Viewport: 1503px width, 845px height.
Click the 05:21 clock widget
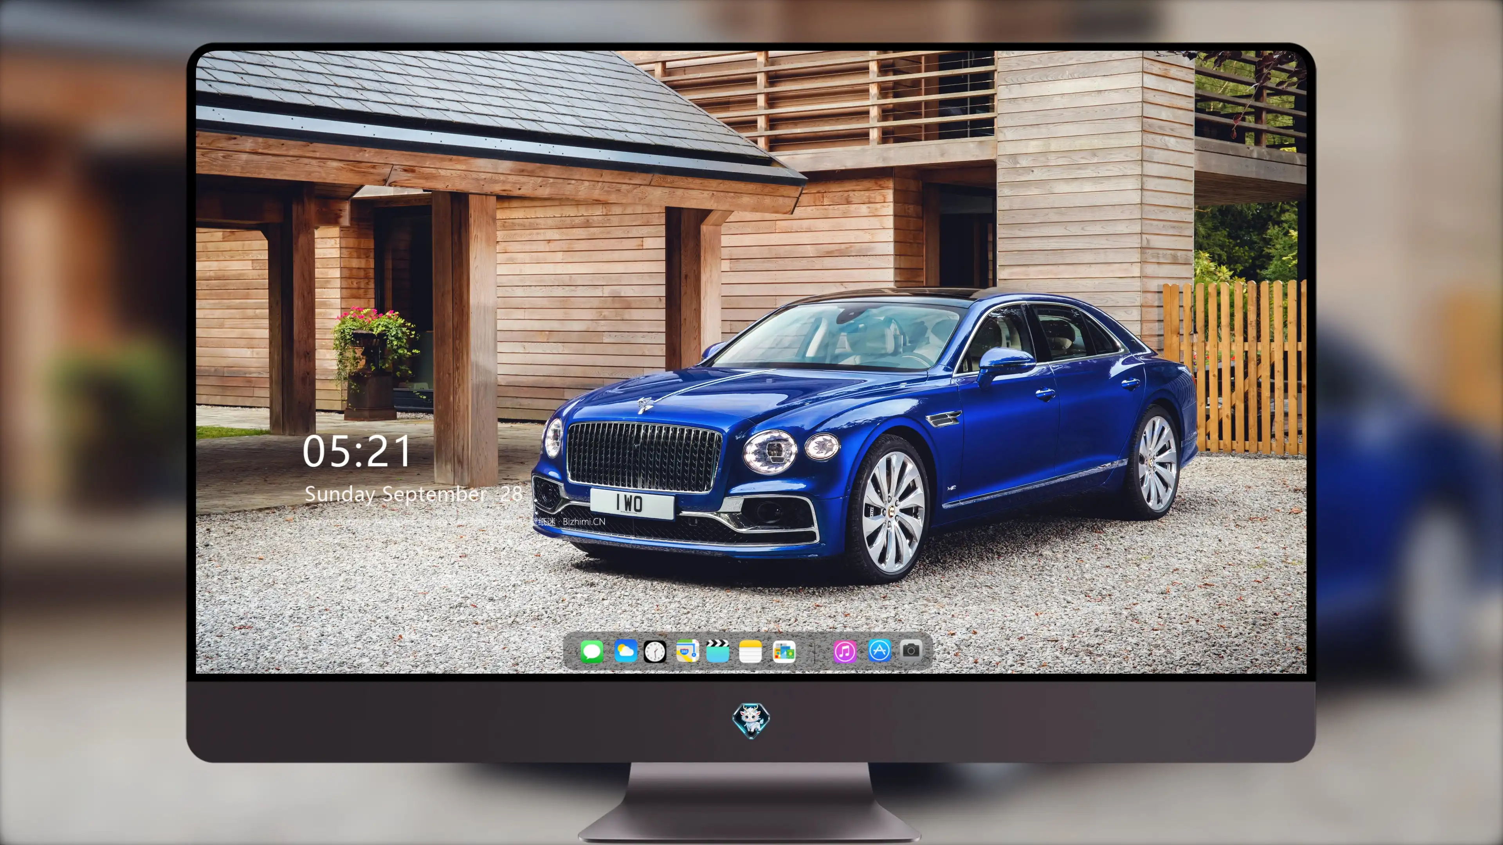[x=357, y=451]
